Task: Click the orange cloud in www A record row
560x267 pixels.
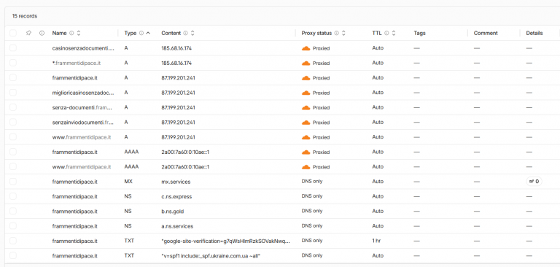Action: pos(306,137)
